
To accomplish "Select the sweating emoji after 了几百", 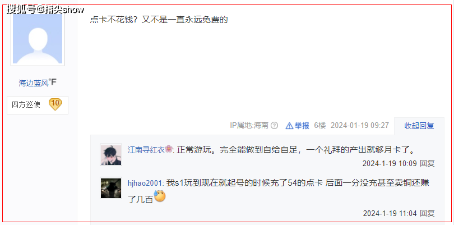I will [160, 196].
